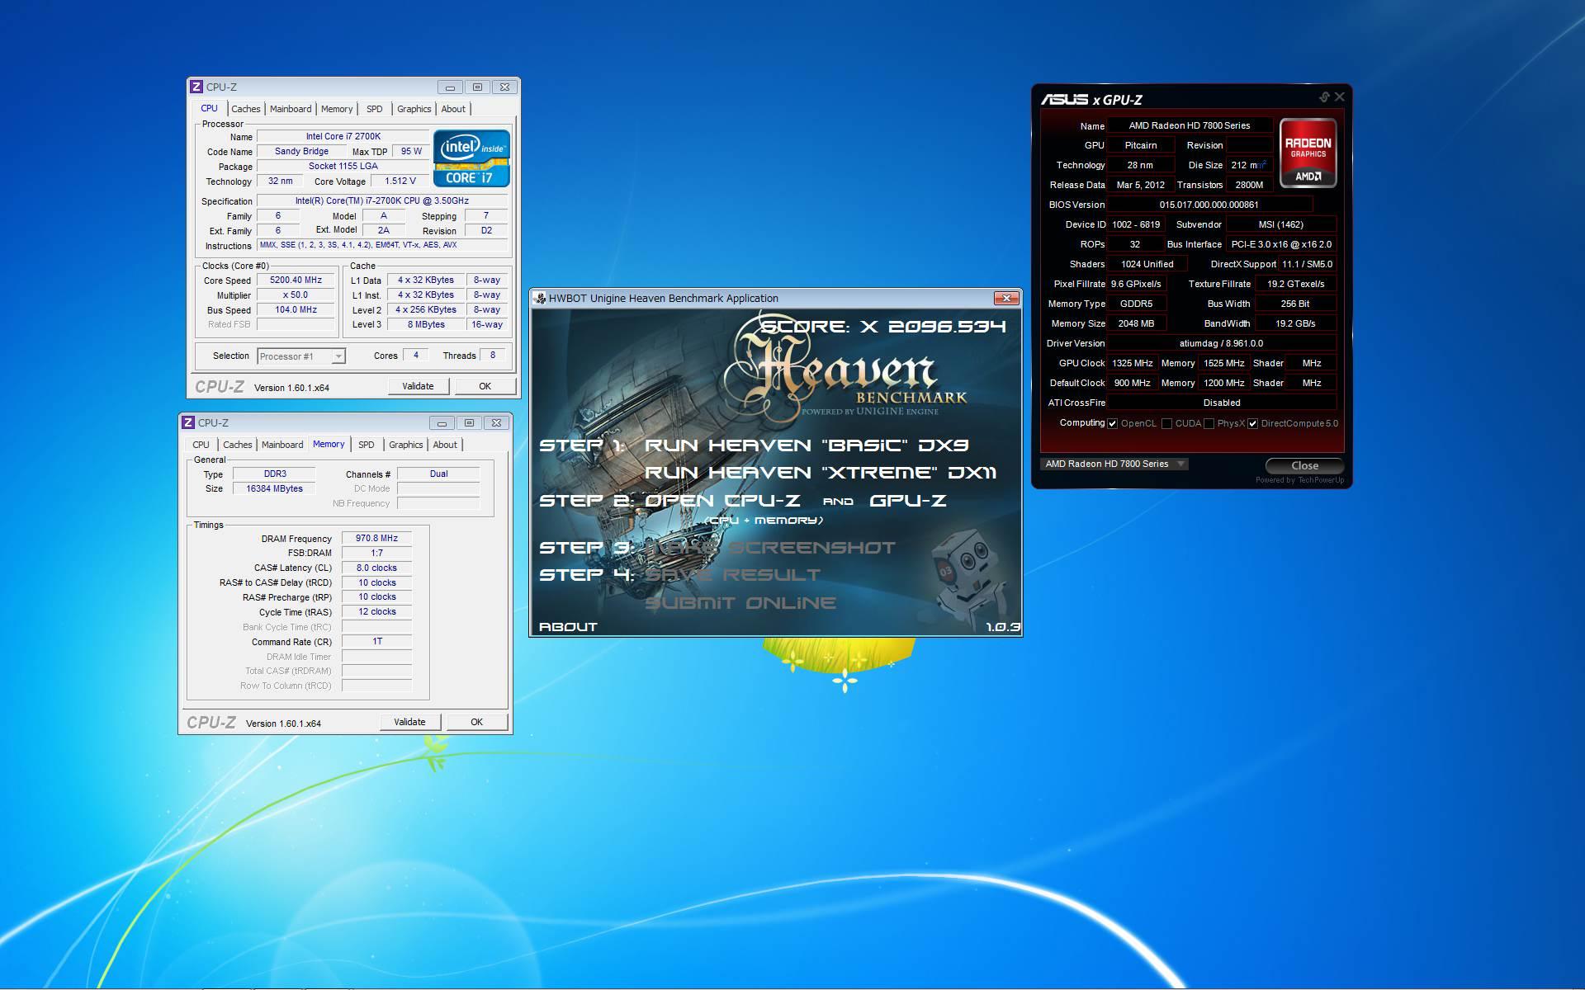Screen dimensions: 1585x990
Task: Toggle the DirectCompute 5.0 checkbox
Action: [x=1252, y=423]
